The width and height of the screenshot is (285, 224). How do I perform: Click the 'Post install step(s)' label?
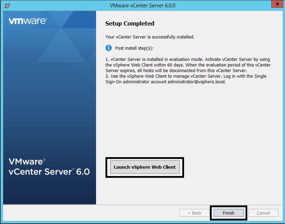pyautogui.click(x=134, y=48)
